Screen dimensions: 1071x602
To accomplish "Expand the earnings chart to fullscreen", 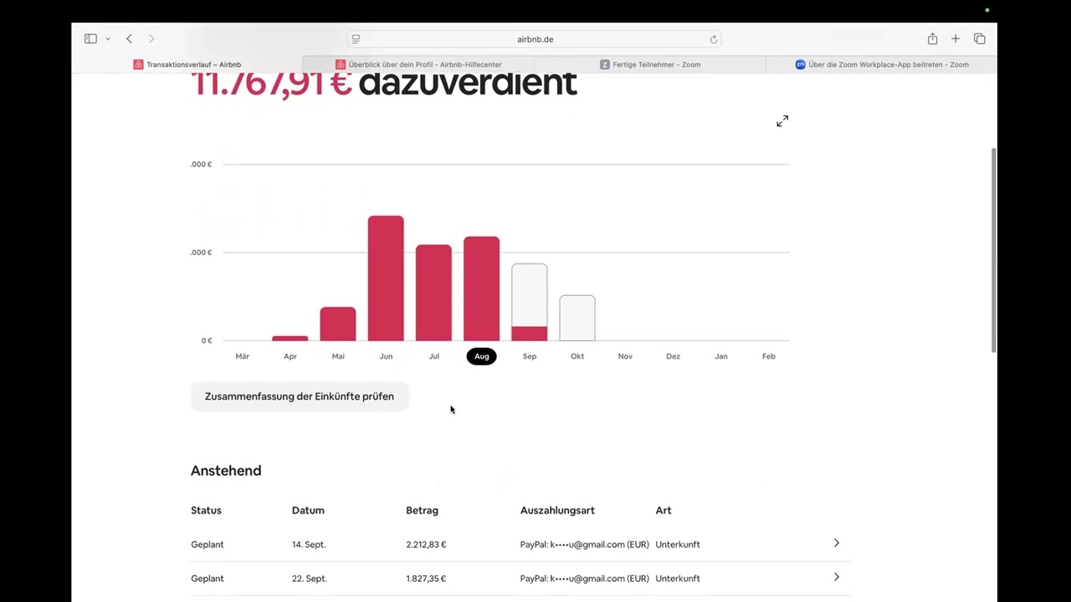I will pyautogui.click(x=782, y=121).
